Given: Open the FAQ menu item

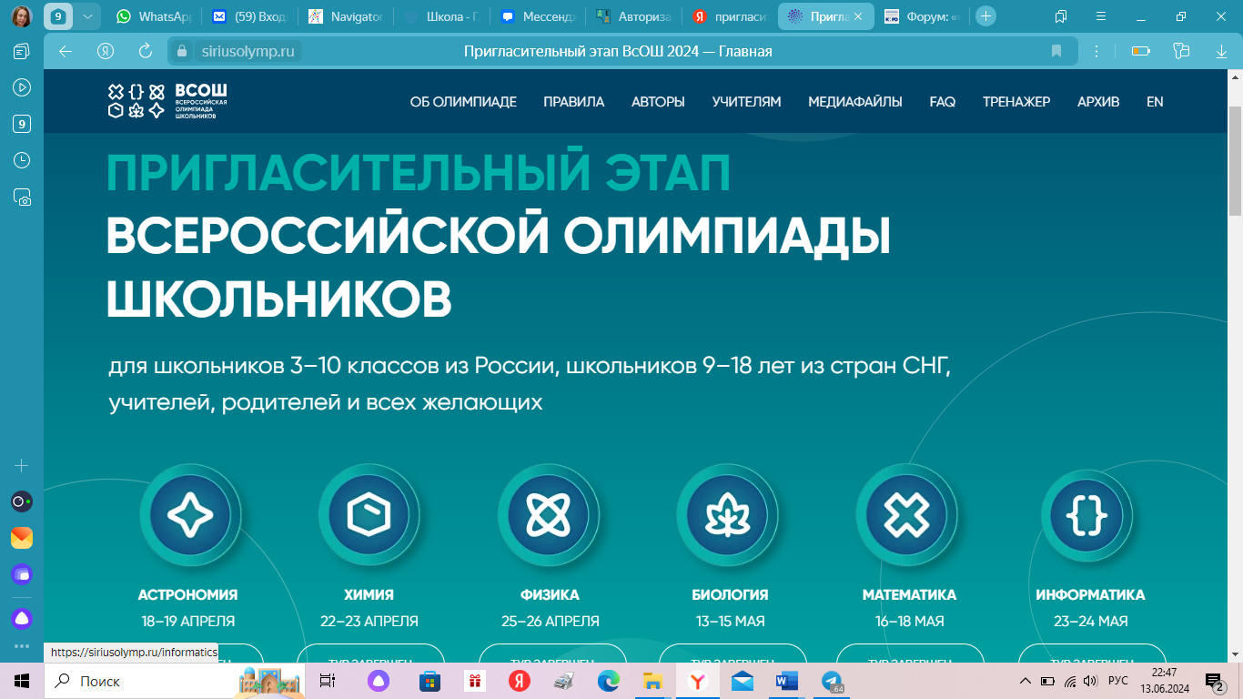Looking at the screenshot, I should (943, 102).
